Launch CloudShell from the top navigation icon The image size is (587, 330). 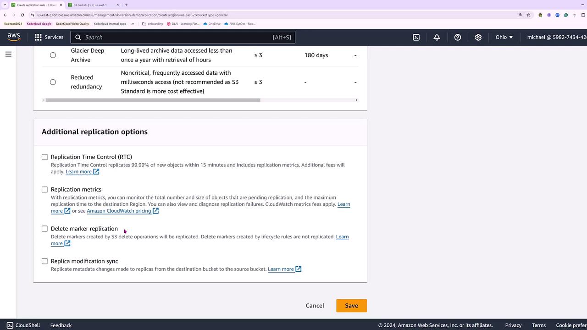[416, 37]
